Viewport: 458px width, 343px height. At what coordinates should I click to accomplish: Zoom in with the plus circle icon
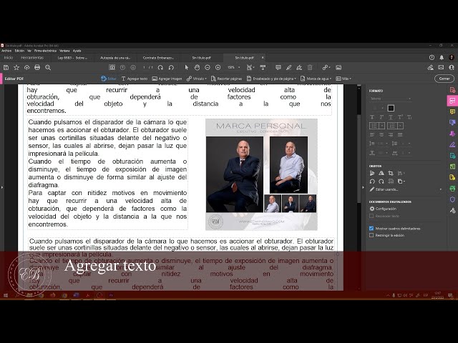pyautogui.click(x=218, y=68)
